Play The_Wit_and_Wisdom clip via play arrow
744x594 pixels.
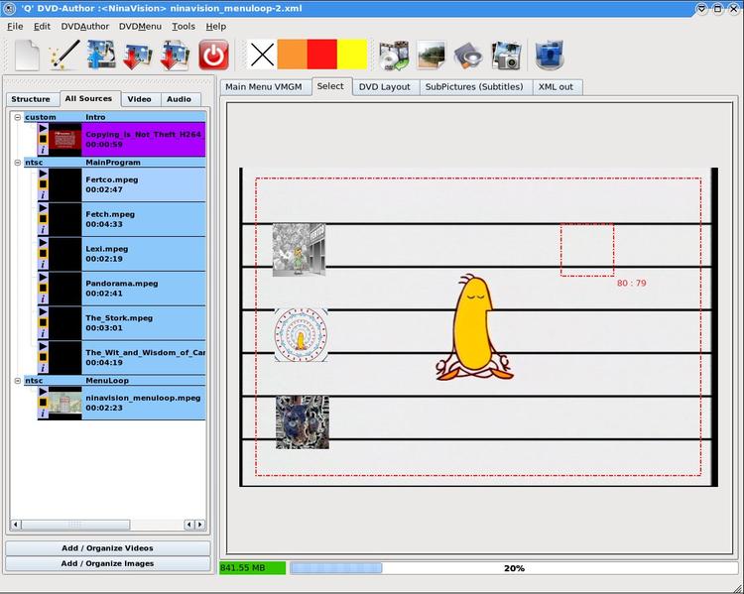pos(43,346)
